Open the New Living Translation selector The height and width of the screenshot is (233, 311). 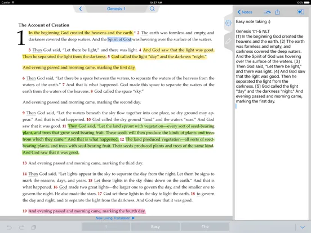pos(115,218)
